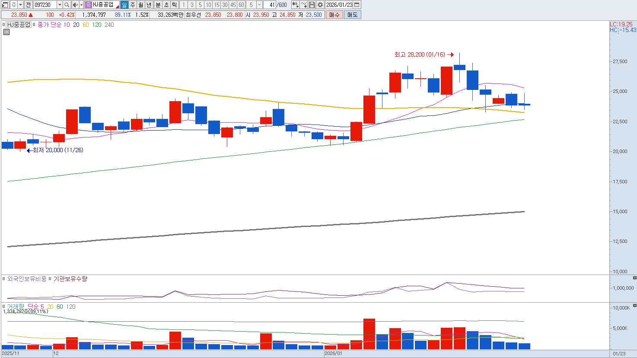Click the stock search magnifier icon
Screen dimensions: 637x358
pyautogui.click(x=67, y=5)
